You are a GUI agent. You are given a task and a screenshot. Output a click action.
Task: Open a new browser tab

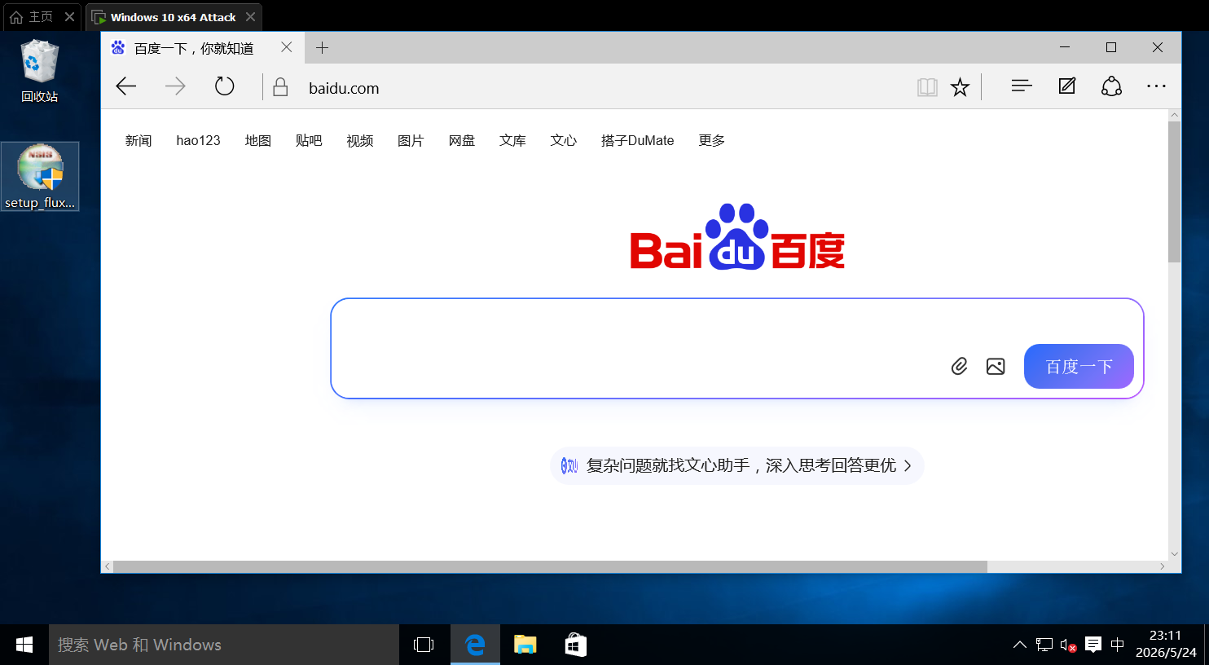[x=322, y=48]
